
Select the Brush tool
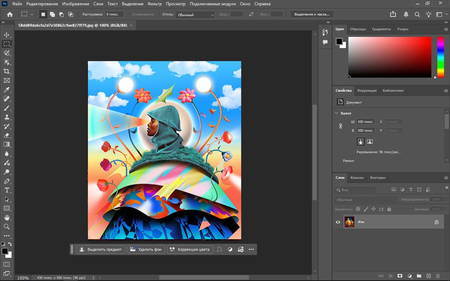pos(7,108)
